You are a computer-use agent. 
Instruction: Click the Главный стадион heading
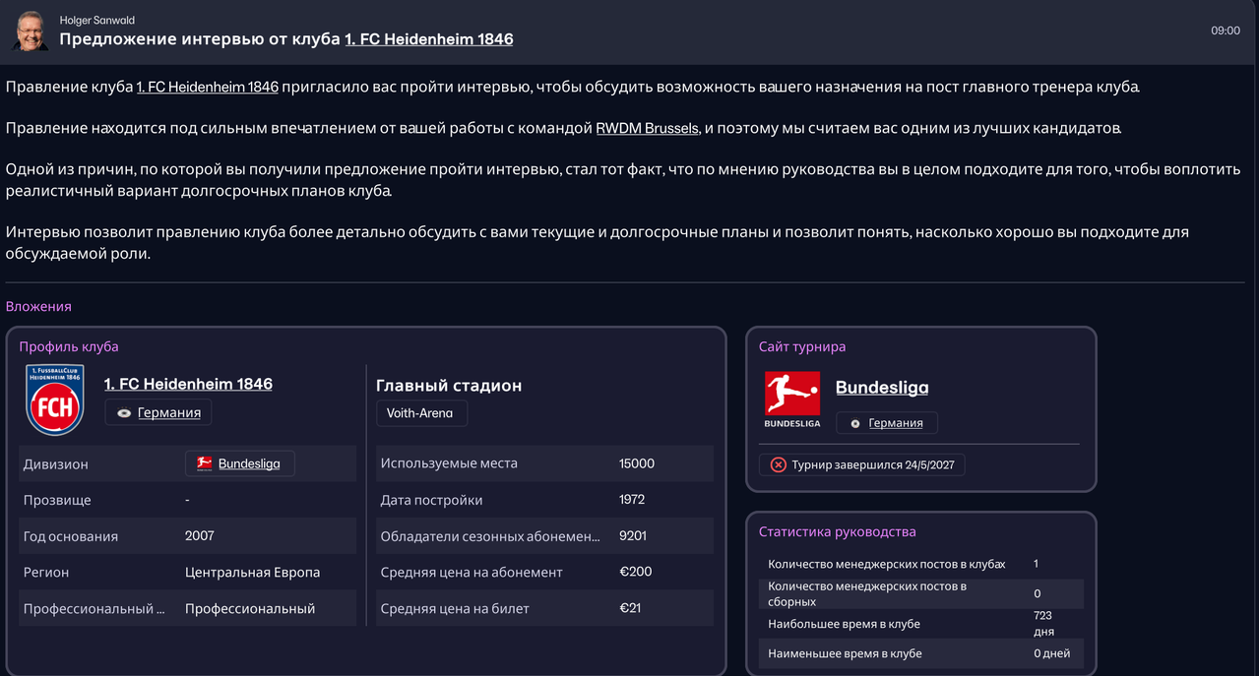pyautogui.click(x=449, y=386)
